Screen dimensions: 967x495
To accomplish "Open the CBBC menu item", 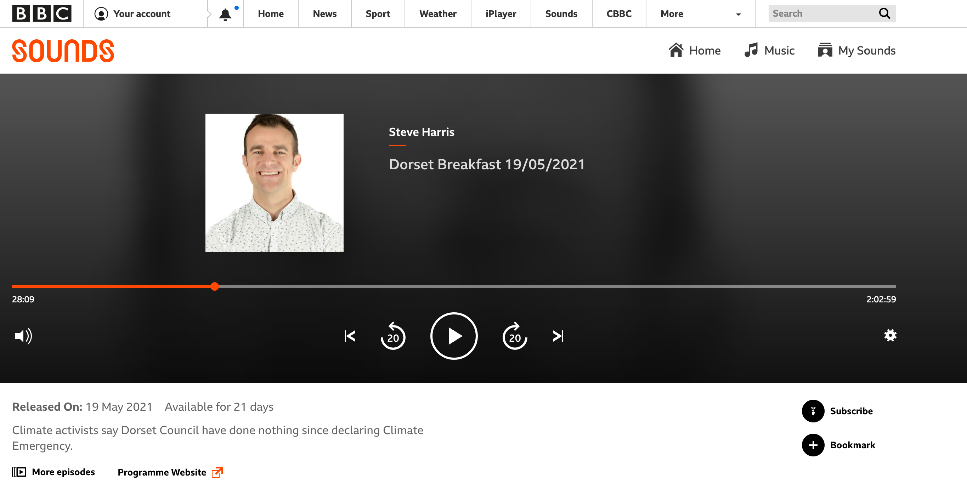I will 619,13.
